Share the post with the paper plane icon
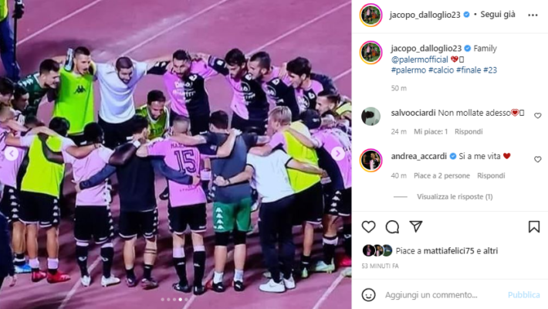Screen dimensions: 548x309 pyautogui.click(x=416, y=226)
